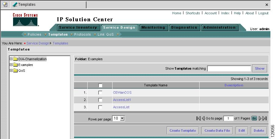The height and width of the screenshot is (139, 275).
Task: Open the About link
Action: (x=249, y=13)
